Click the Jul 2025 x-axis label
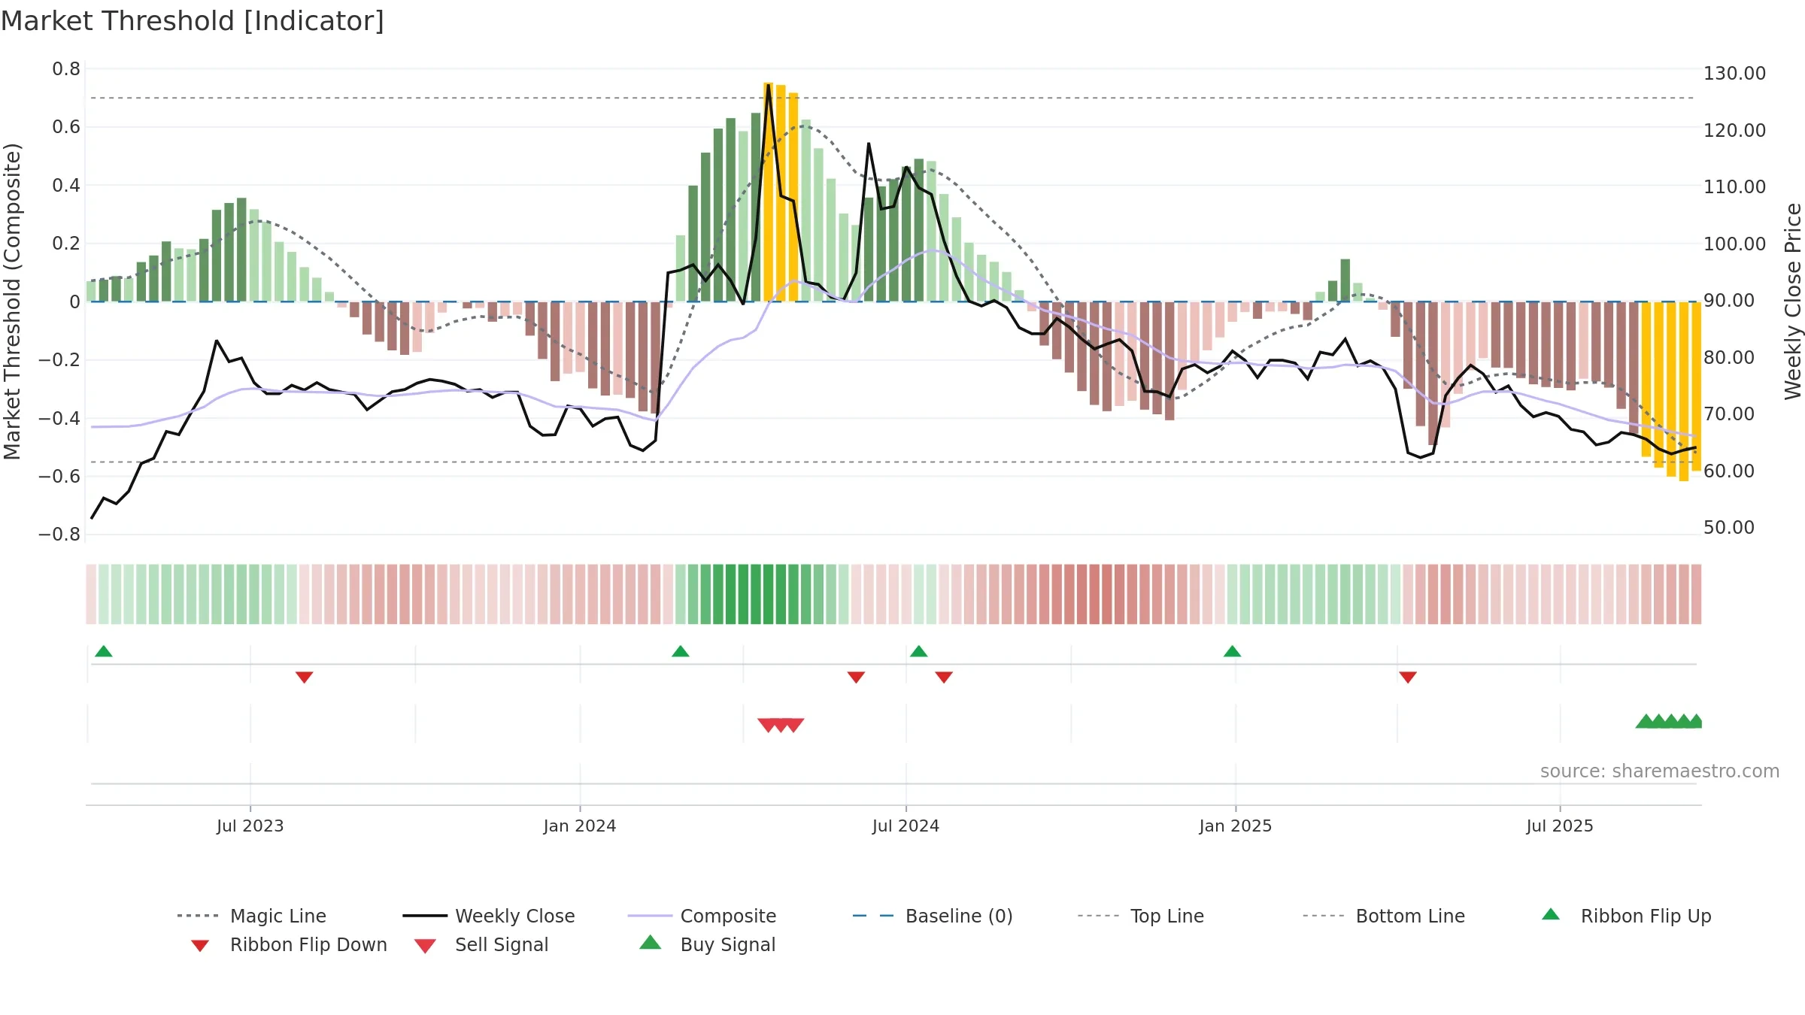This screenshot has width=1805, height=1015. pos(1560,826)
